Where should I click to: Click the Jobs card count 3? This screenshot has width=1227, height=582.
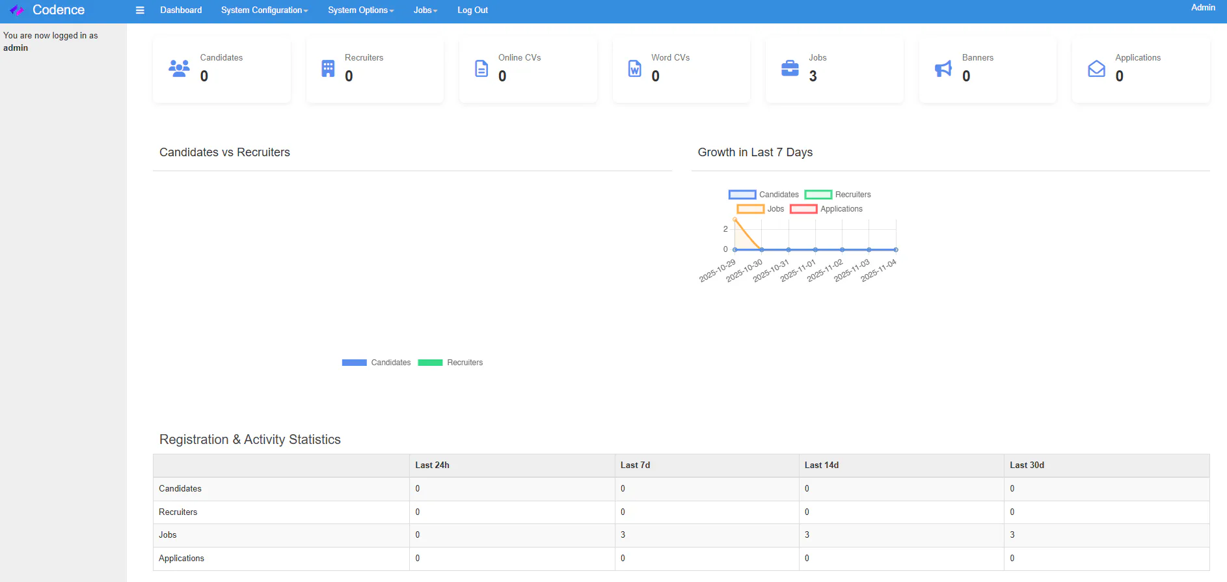point(813,76)
